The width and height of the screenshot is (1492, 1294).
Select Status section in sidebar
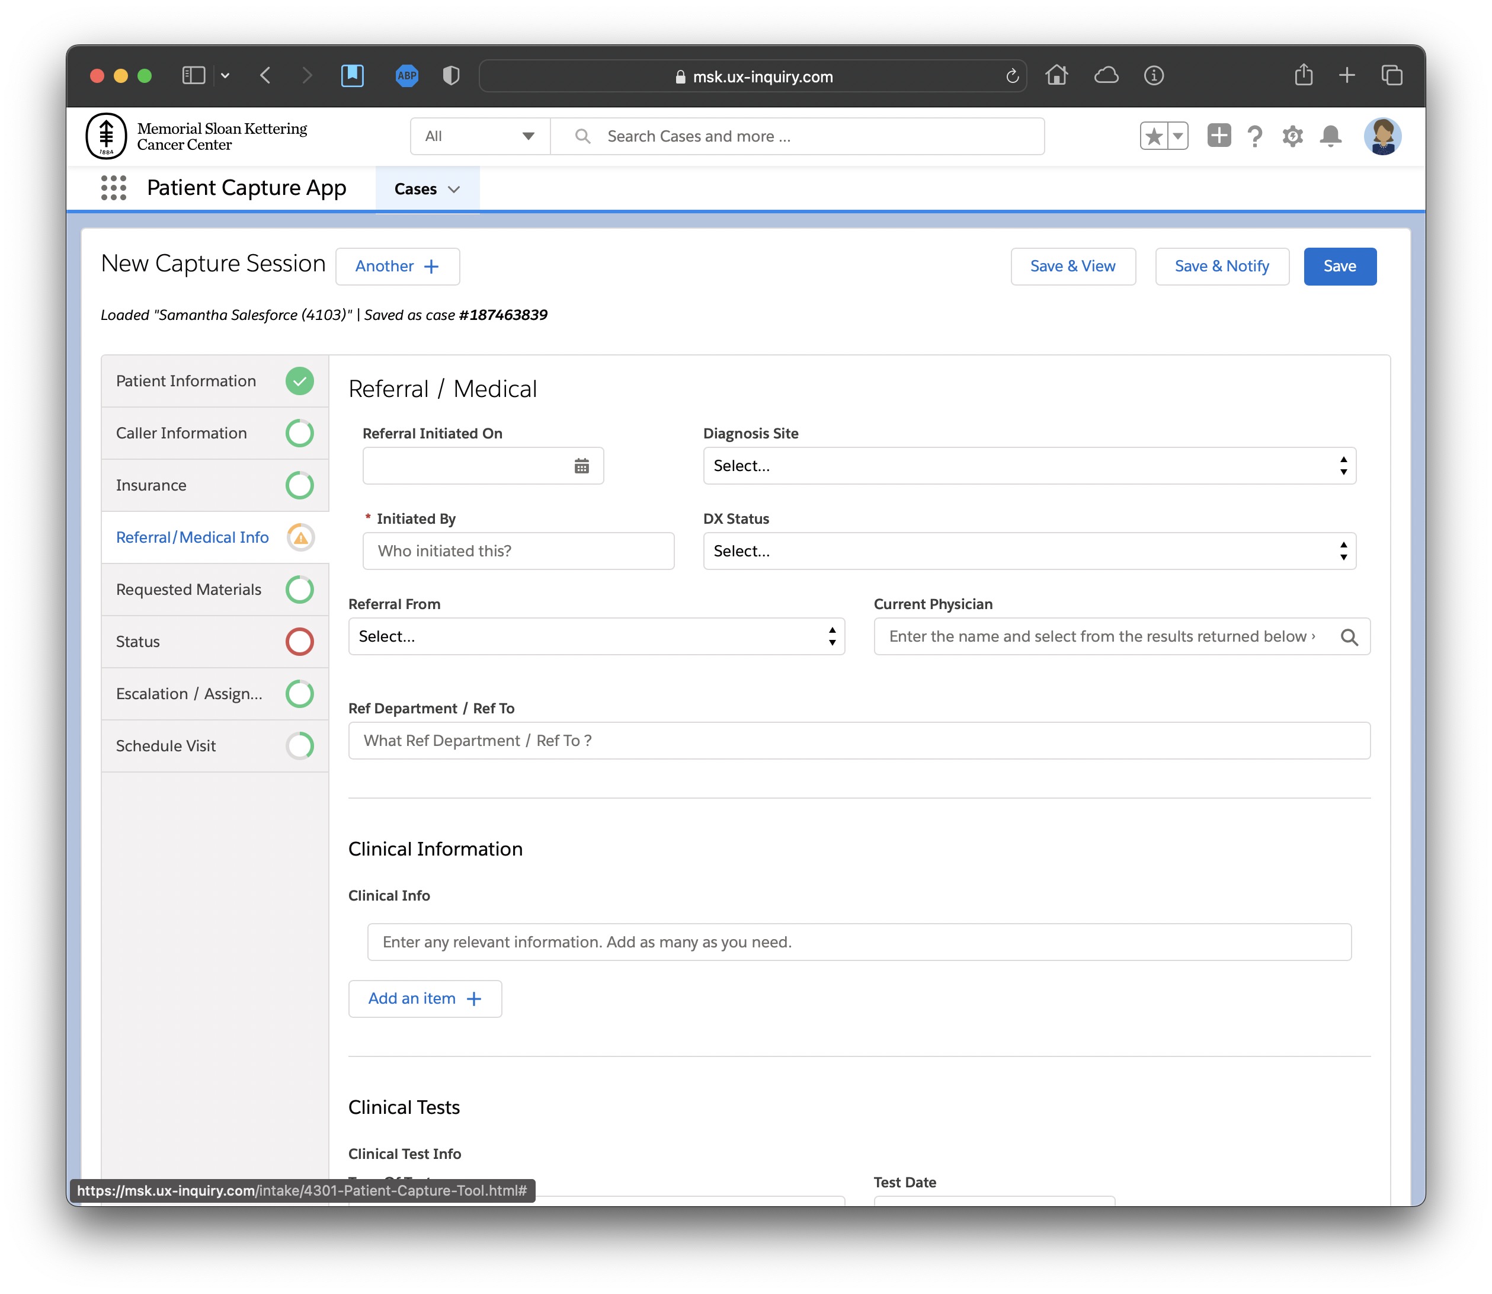(215, 641)
